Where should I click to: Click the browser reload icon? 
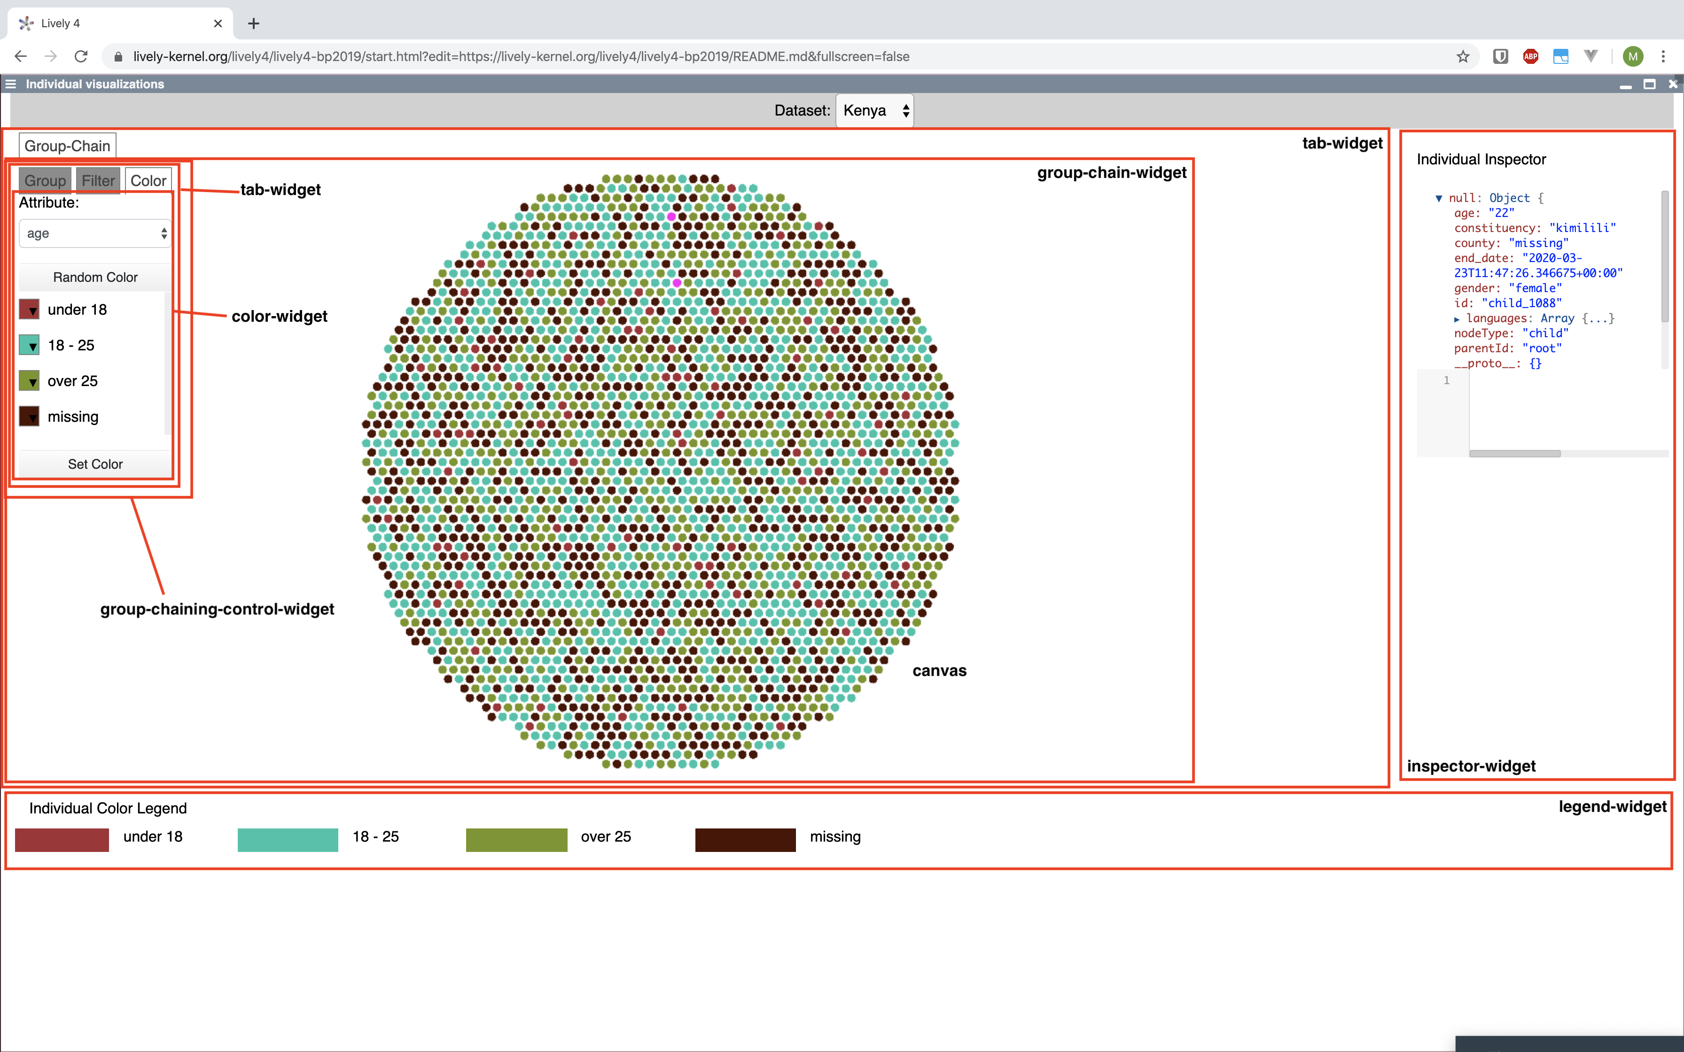(81, 56)
